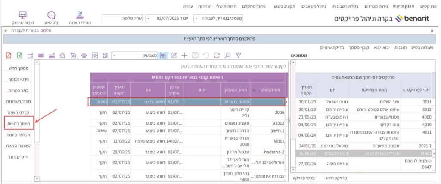This screenshot has height=184, width=441.
Task: Click the filter funnel icon in toolbar
Action: point(238,55)
